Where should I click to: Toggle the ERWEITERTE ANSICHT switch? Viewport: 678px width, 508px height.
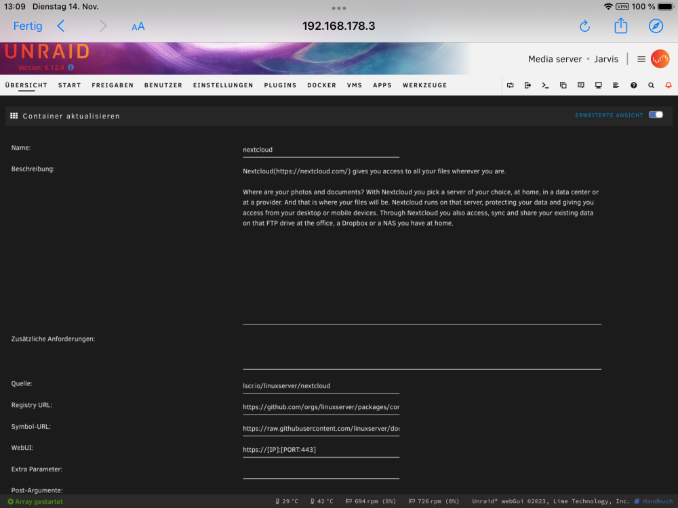coord(656,114)
